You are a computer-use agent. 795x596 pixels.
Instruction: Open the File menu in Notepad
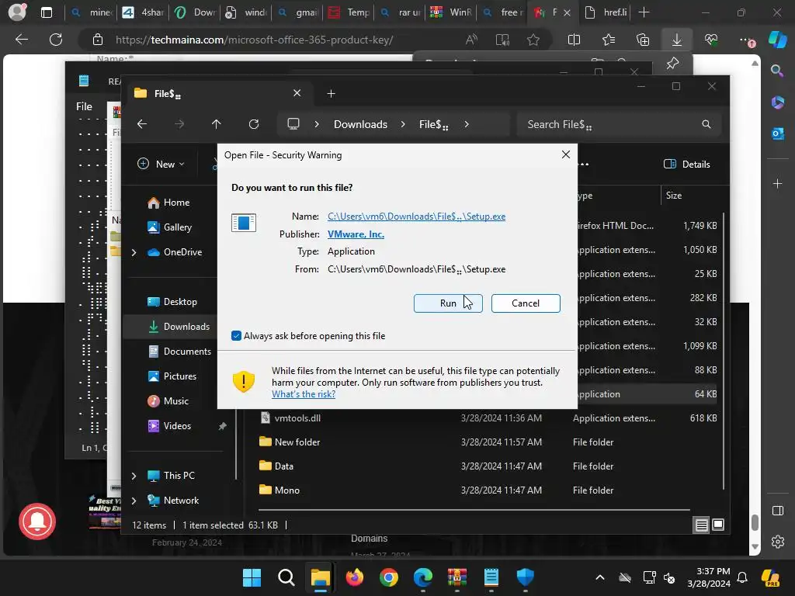point(84,106)
